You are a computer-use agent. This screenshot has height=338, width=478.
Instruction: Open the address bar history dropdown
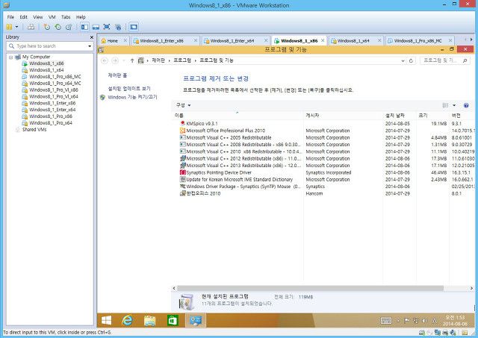[403, 61]
